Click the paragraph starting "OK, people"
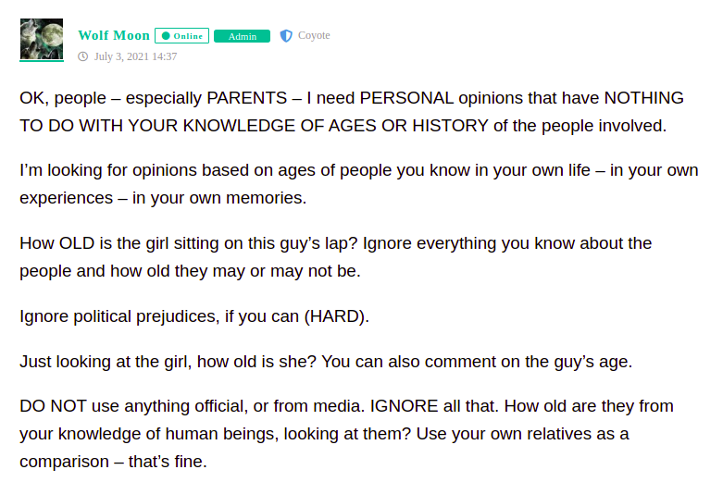 [x=352, y=112]
